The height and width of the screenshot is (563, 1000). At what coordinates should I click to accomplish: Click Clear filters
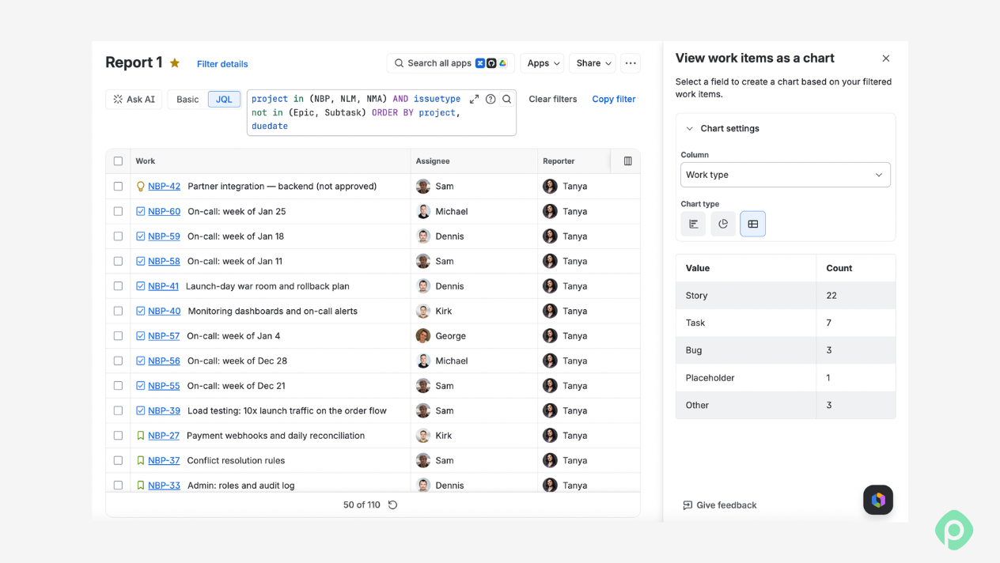point(553,99)
